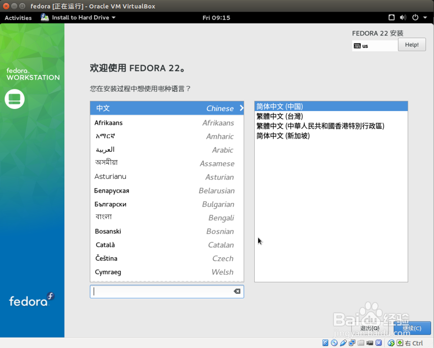Click the keyboard layout icon beside 'us'
This screenshot has height=348, width=434.
tap(357, 46)
